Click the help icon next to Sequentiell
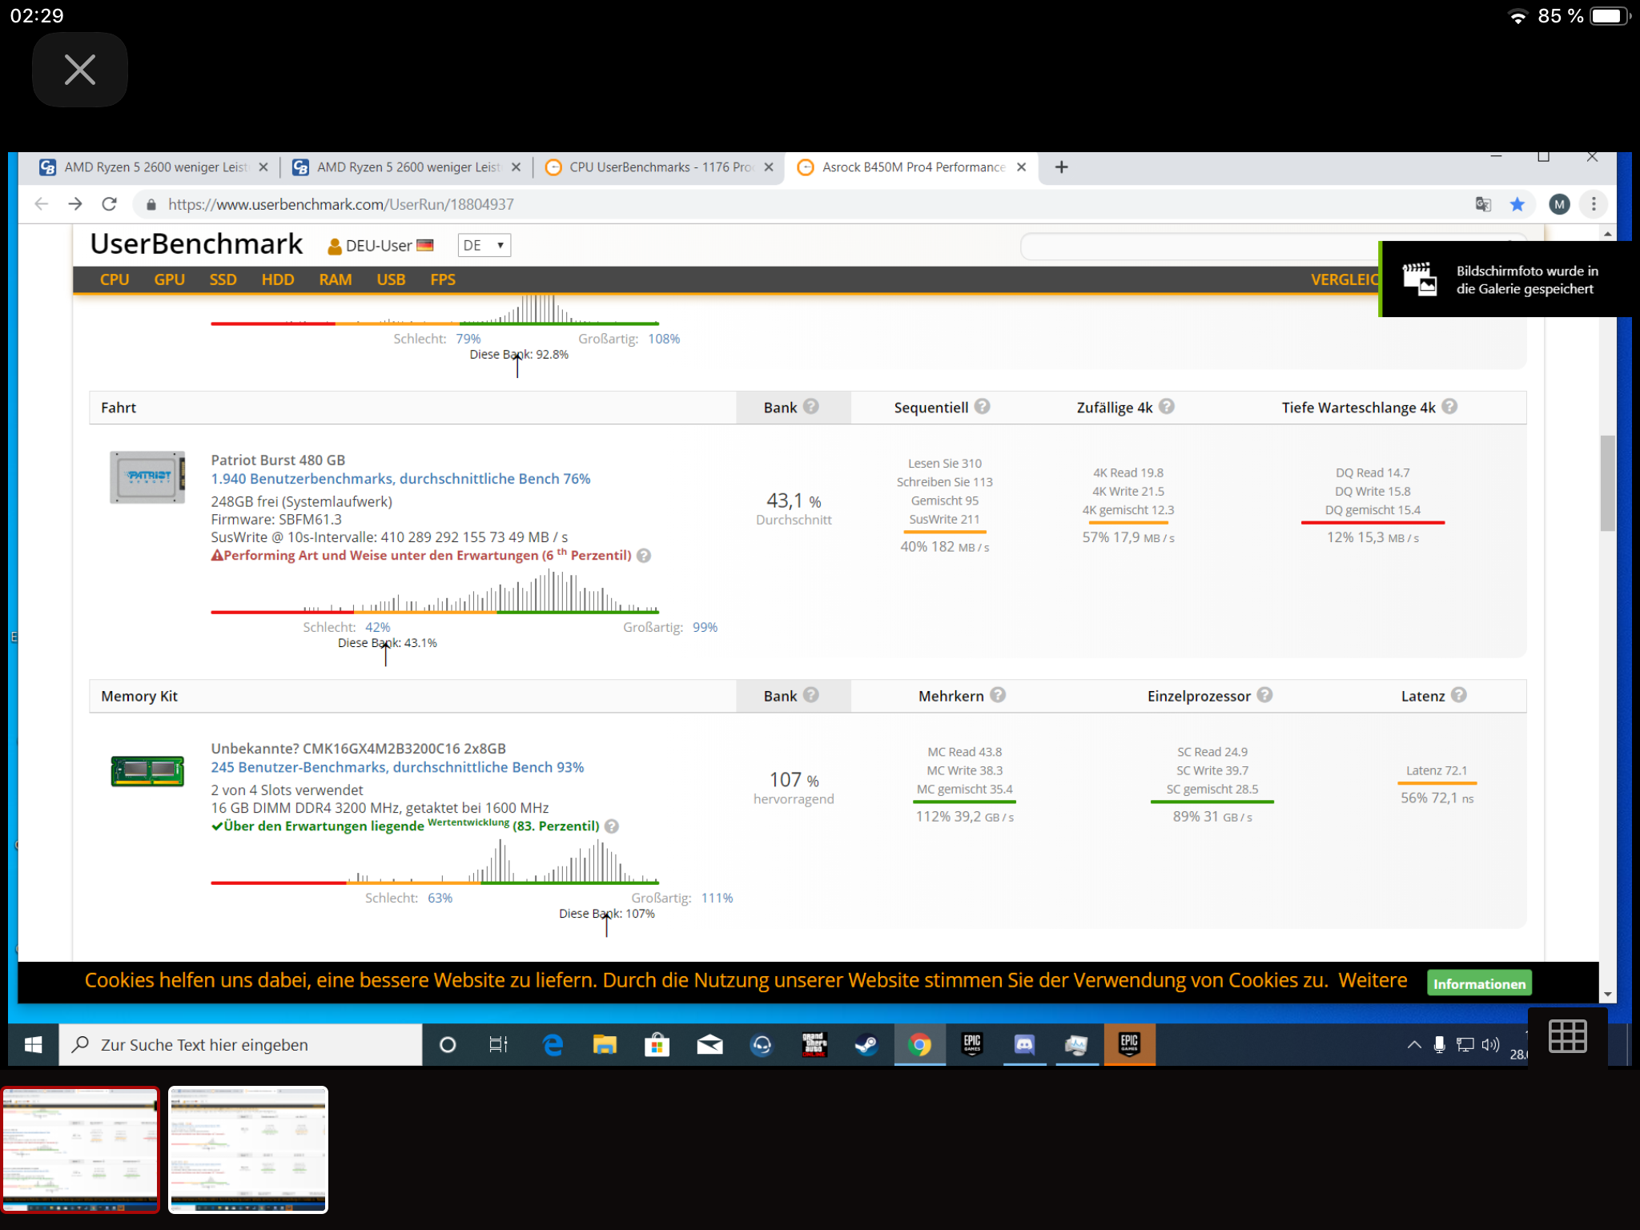Viewport: 1640px width, 1230px height. pos(983,407)
